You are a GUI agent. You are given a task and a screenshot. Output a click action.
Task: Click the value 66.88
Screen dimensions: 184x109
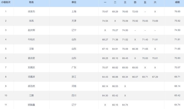pos(115,77)
